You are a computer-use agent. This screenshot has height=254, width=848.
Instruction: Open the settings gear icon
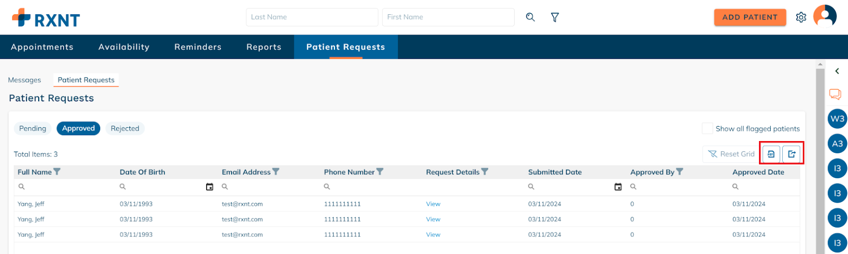click(x=801, y=17)
